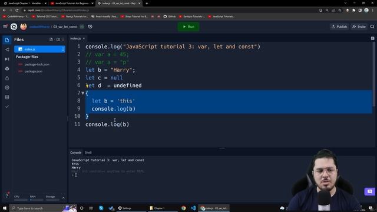Select the index.js editor tab
377x212 pixels.
tap(75, 38)
